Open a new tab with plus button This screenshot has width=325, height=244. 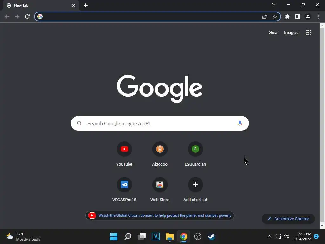[86, 5]
